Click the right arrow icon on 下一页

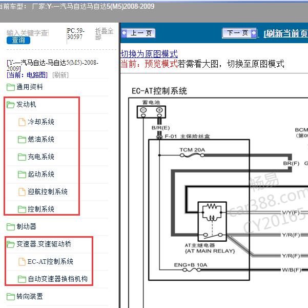[254, 33]
